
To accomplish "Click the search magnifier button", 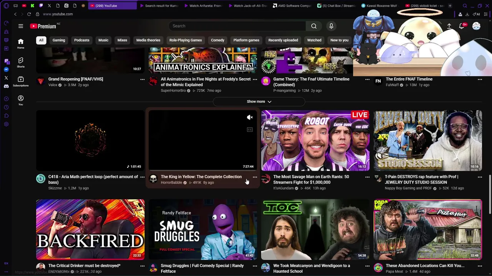I will 314,26.
